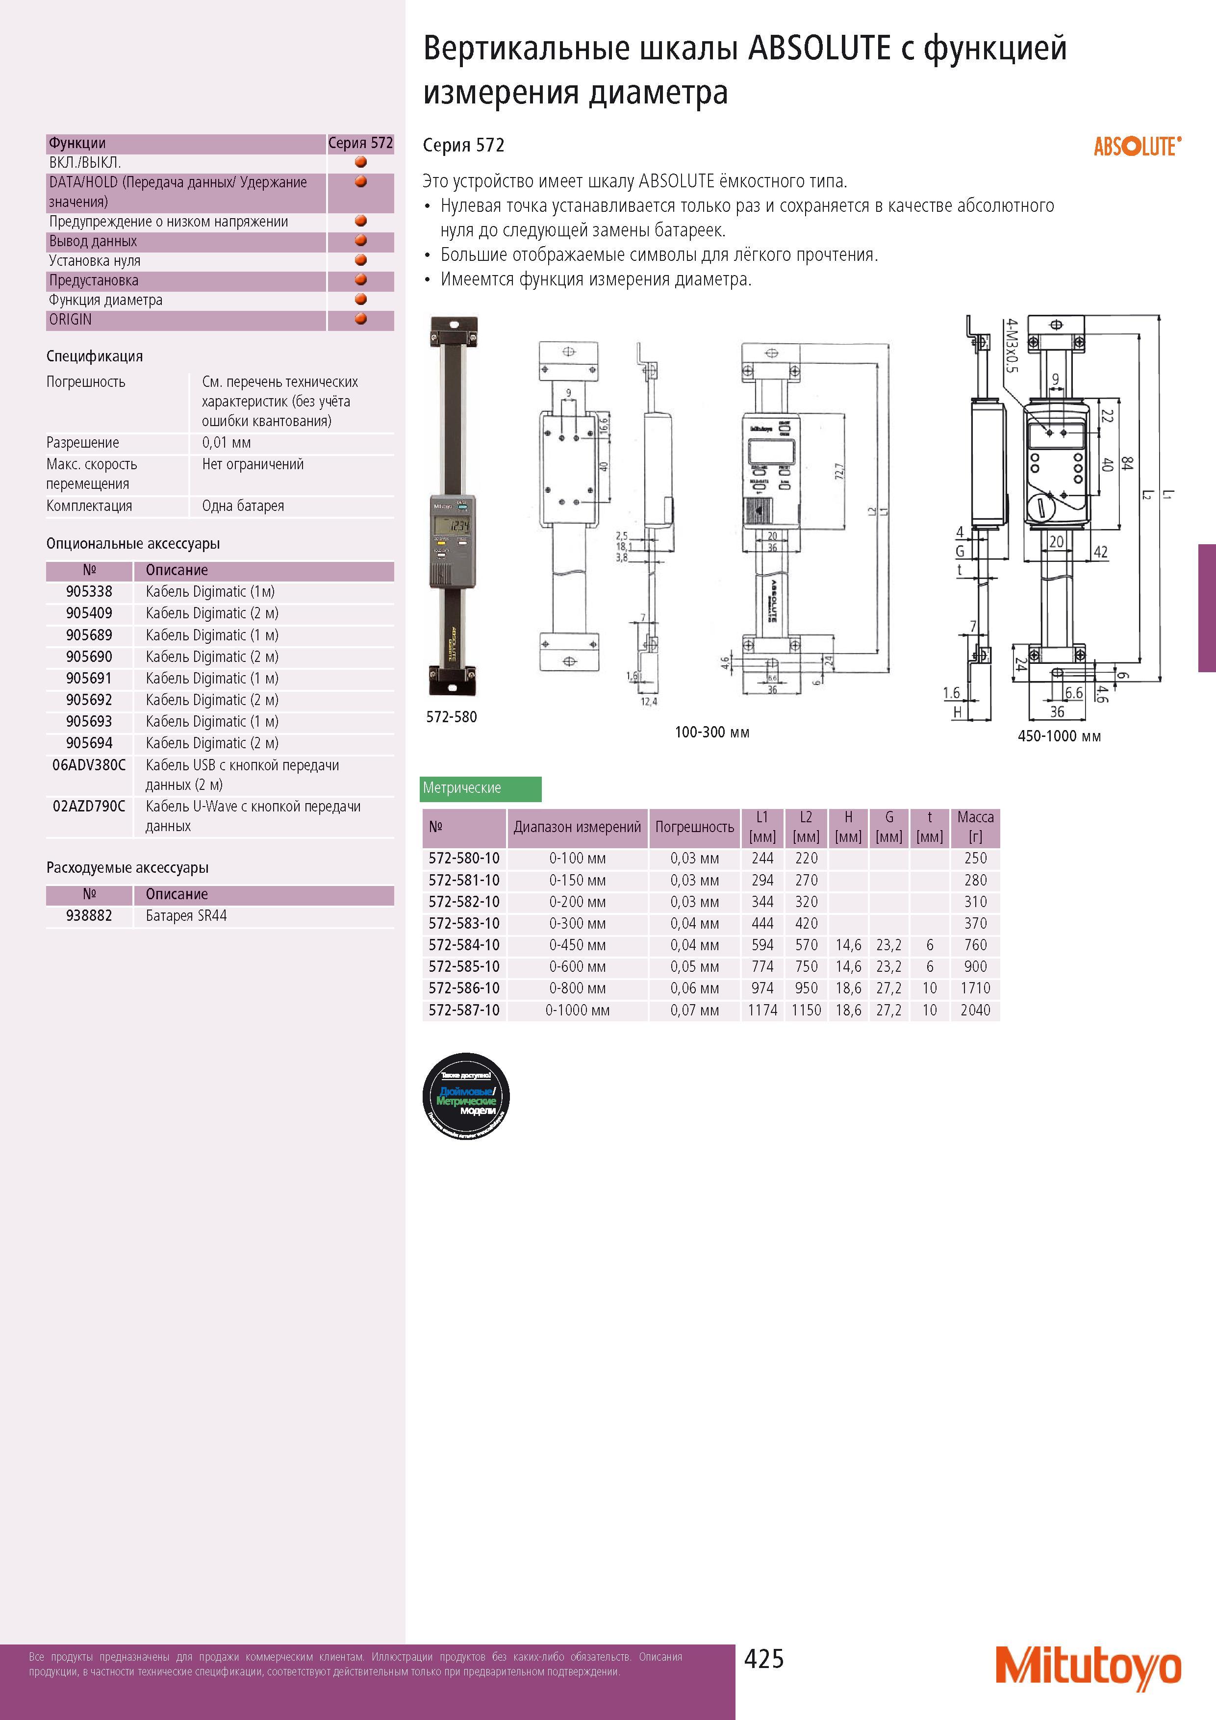Click the orange ABSOLUTE logo

[1138, 146]
